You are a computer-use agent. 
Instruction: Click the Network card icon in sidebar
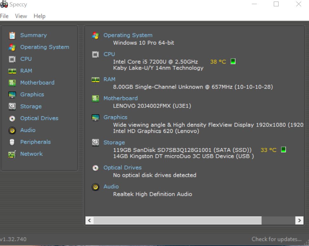12,154
